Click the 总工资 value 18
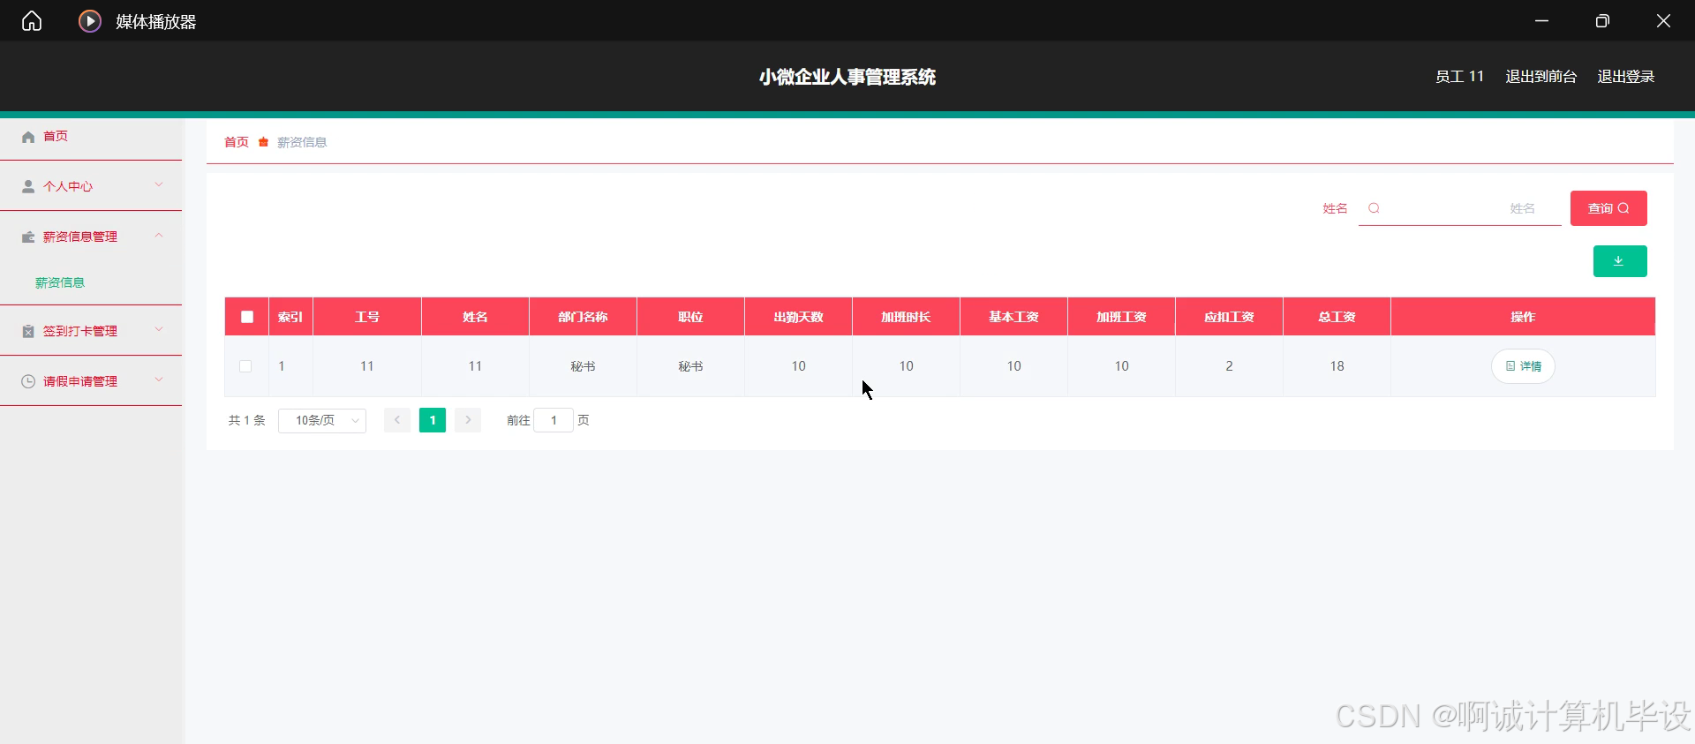This screenshot has height=744, width=1695. click(x=1337, y=366)
